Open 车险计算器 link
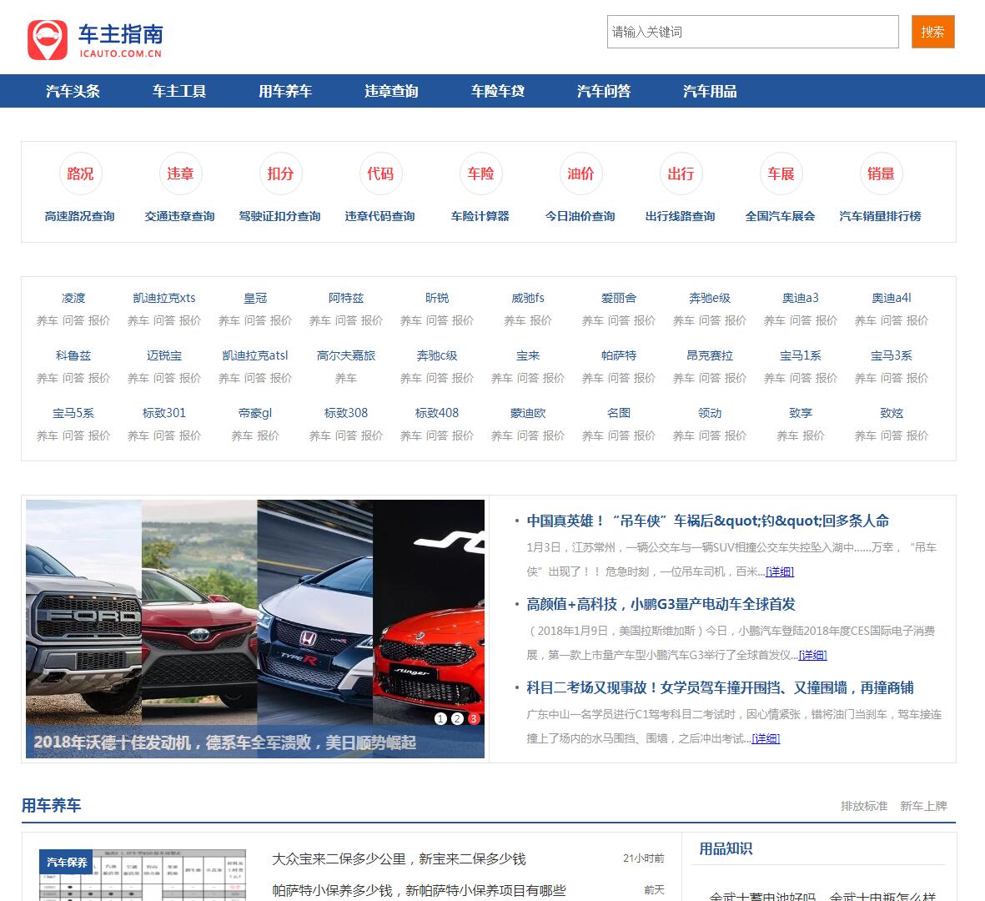The image size is (985, 901). tap(480, 216)
